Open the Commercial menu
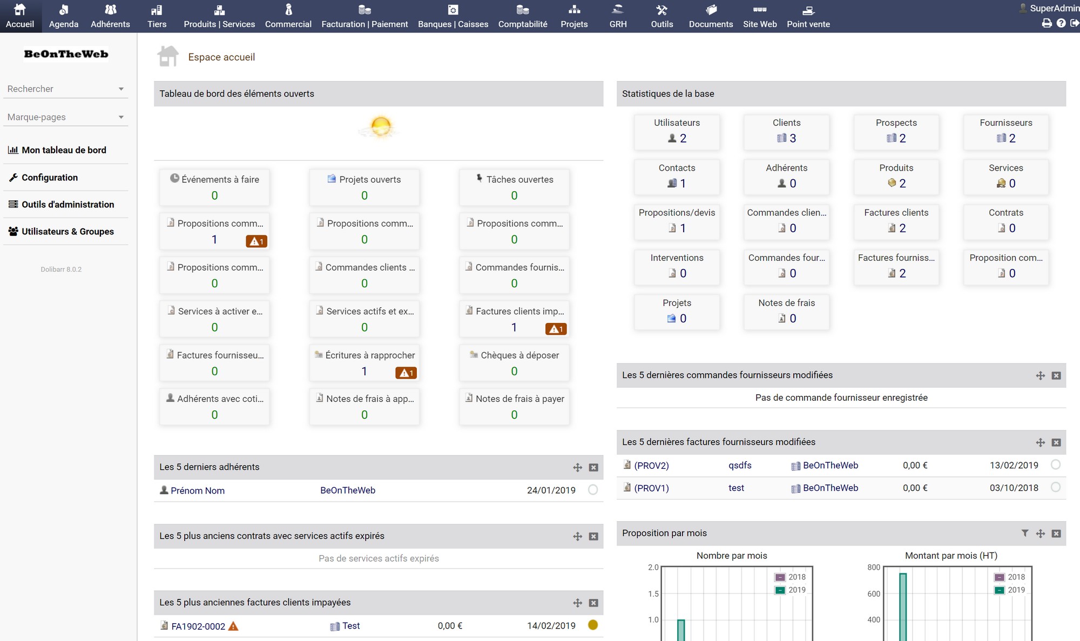 [x=288, y=16]
